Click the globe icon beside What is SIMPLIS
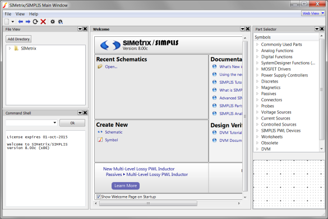Screen dimensions: 328x219 [214, 90]
